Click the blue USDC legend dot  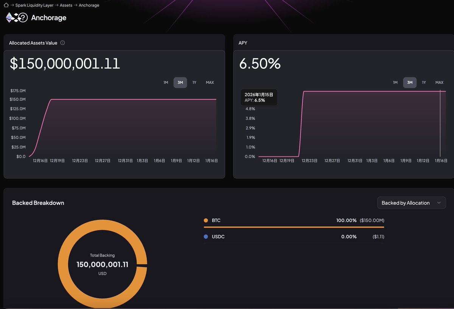206,237
